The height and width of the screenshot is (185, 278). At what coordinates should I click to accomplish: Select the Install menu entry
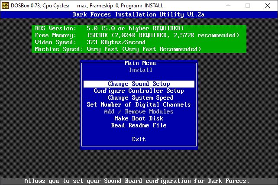point(141,70)
